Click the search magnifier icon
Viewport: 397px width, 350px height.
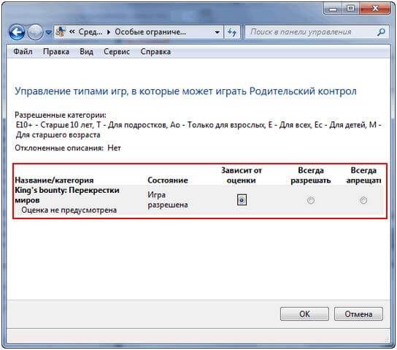381,32
